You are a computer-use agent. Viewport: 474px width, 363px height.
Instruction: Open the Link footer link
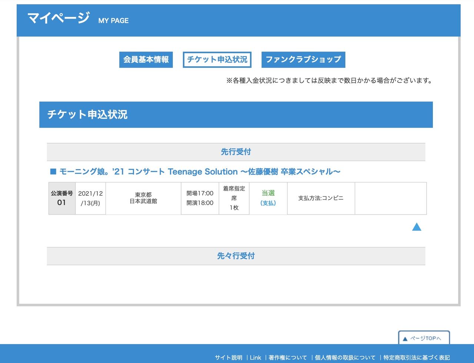click(x=256, y=357)
